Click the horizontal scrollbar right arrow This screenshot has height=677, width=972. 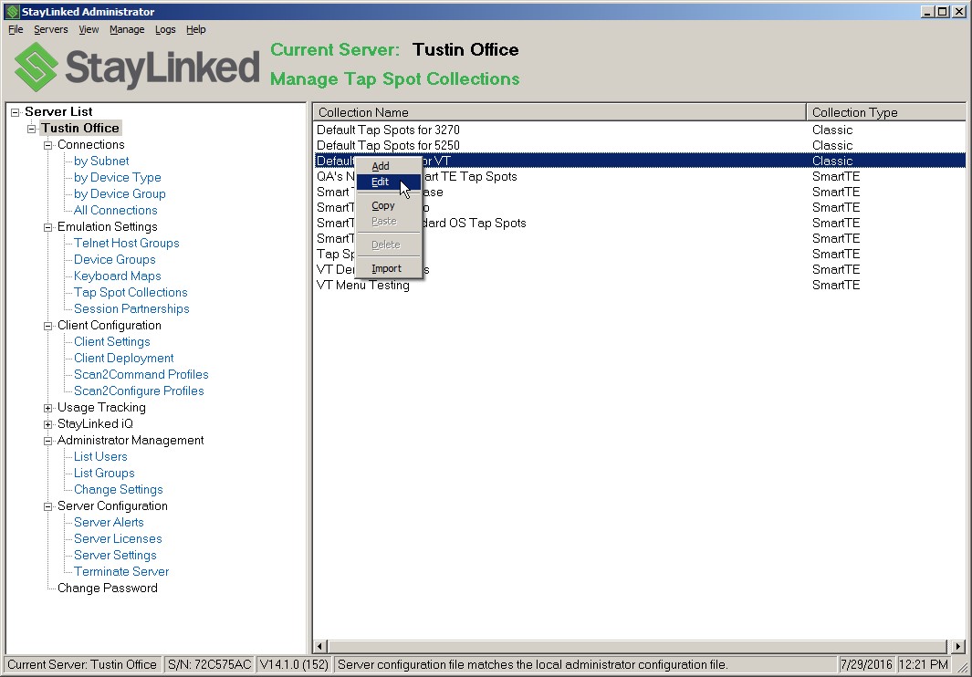(958, 646)
